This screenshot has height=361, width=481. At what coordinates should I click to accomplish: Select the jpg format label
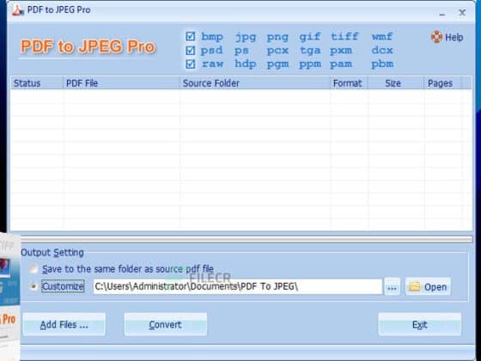coord(246,37)
